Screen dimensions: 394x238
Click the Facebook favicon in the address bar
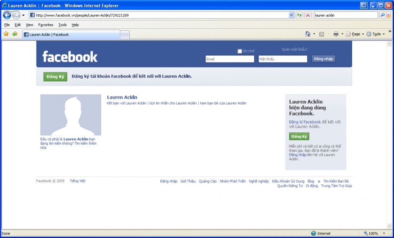(32, 15)
